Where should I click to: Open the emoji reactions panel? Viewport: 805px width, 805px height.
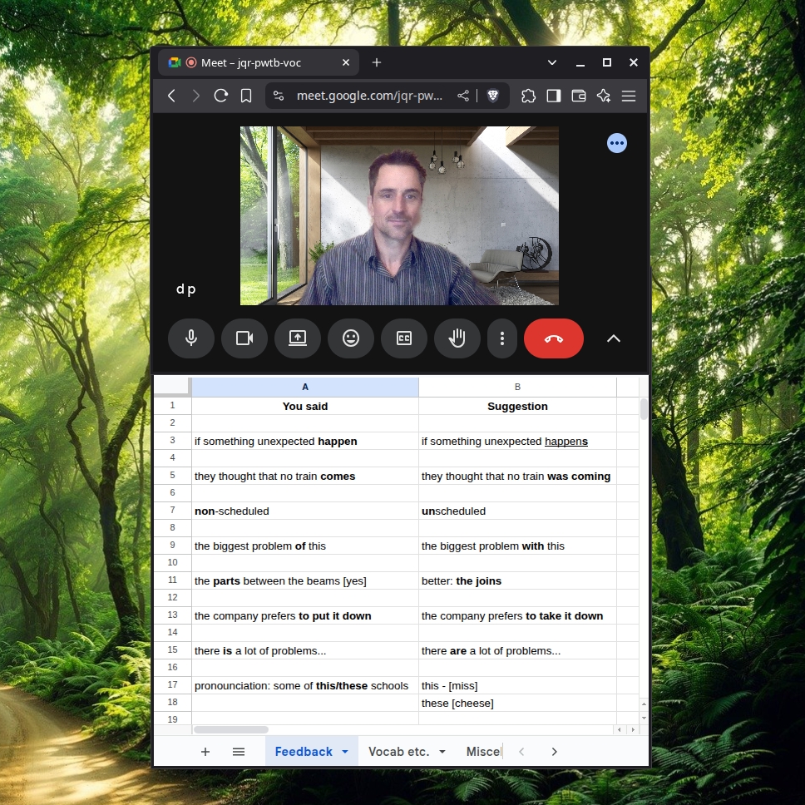[351, 338]
